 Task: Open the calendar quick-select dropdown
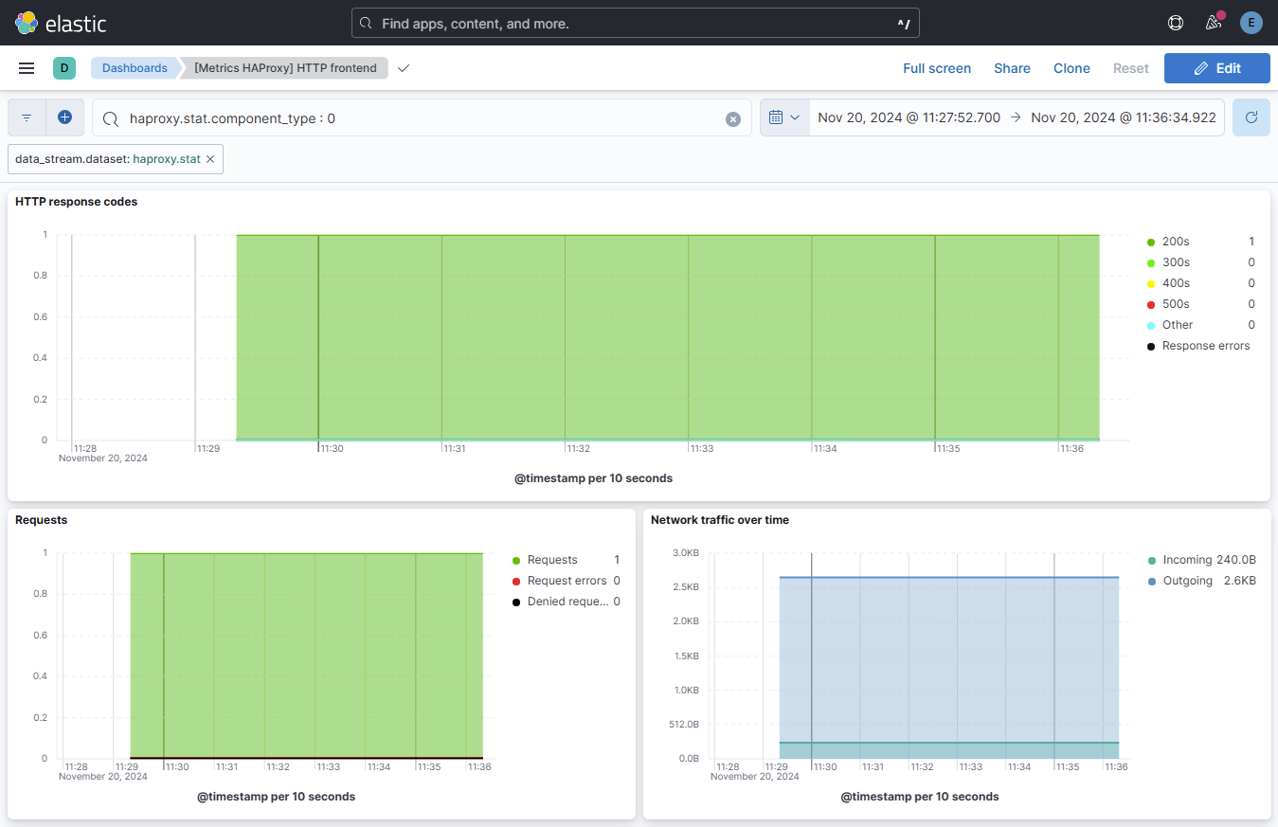point(784,117)
